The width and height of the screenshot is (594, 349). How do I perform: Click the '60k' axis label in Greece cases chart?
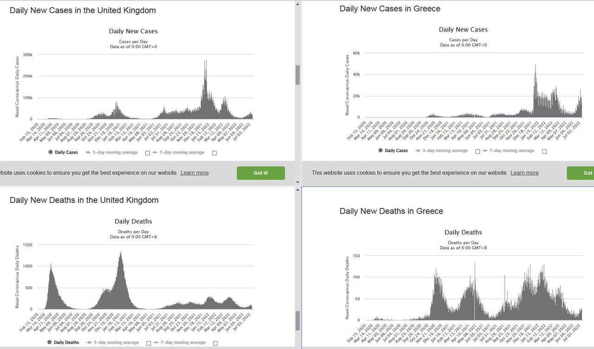click(x=356, y=53)
